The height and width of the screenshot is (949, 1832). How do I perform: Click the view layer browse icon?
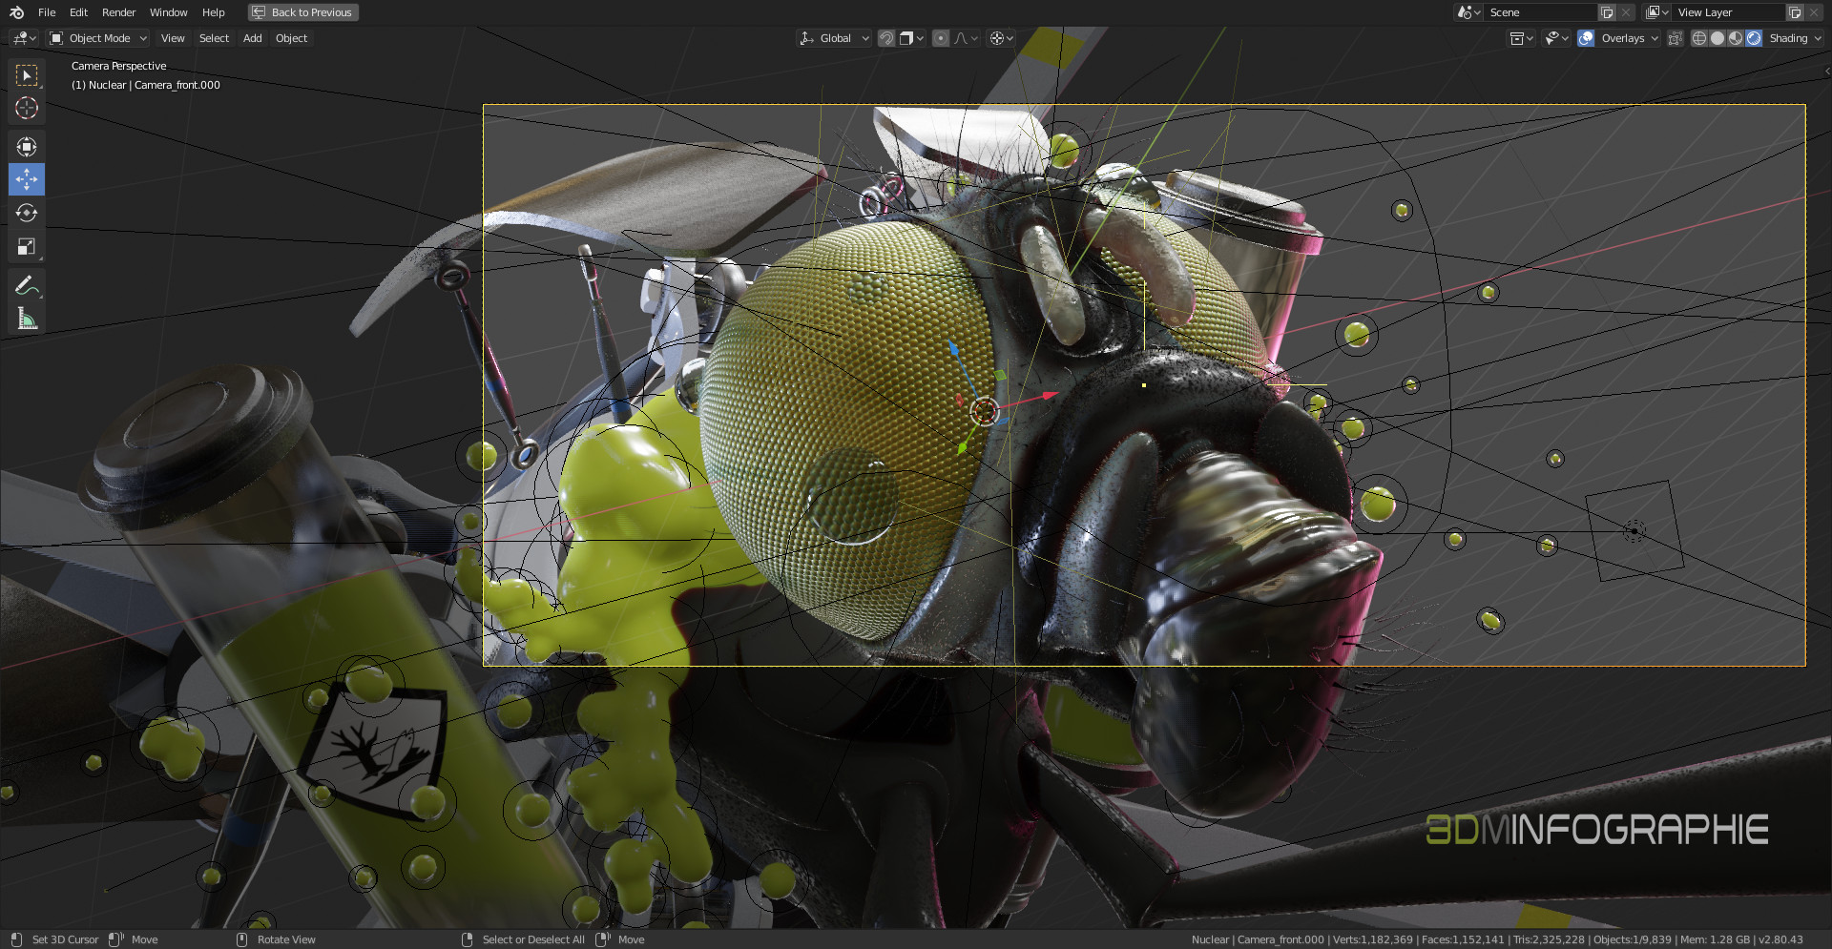point(1657,12)
